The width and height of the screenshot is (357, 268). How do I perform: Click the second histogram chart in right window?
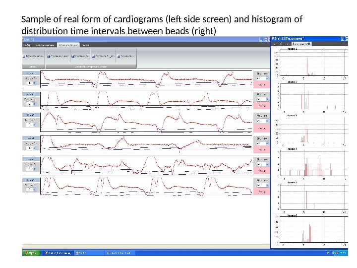pos(314,96)
